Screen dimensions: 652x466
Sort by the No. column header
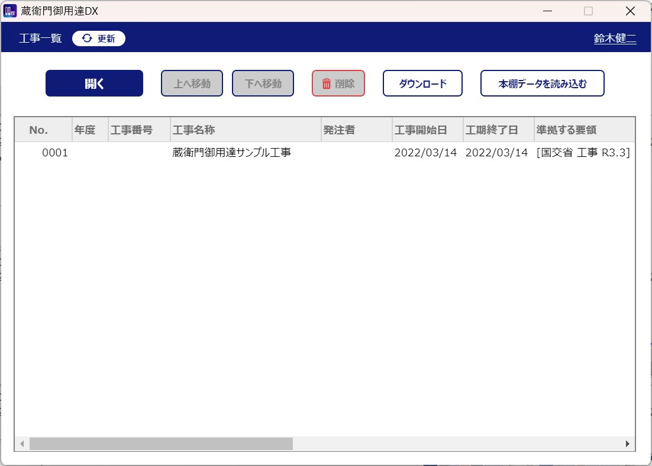[x=38, y=130]
